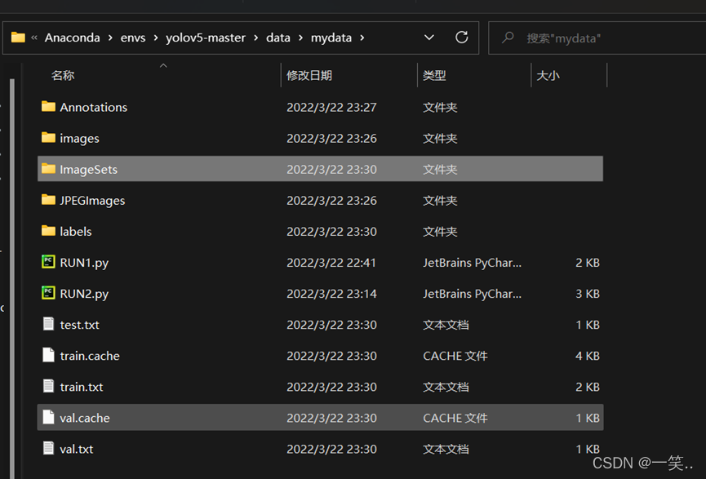The image size is (706, 479).
Task: Click the sort arrow above 名称
Action: click(x=163, y=66)
